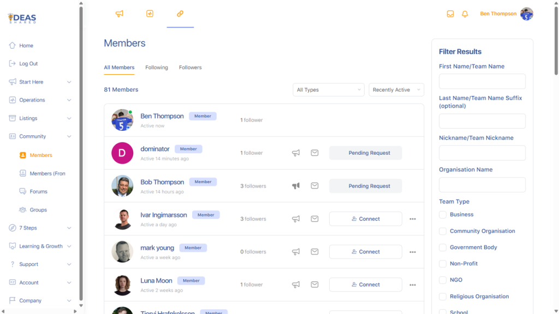Click Pending Request button for Bob Thompson
Screen dimensions: 559x314
click(x=365, y=186)
